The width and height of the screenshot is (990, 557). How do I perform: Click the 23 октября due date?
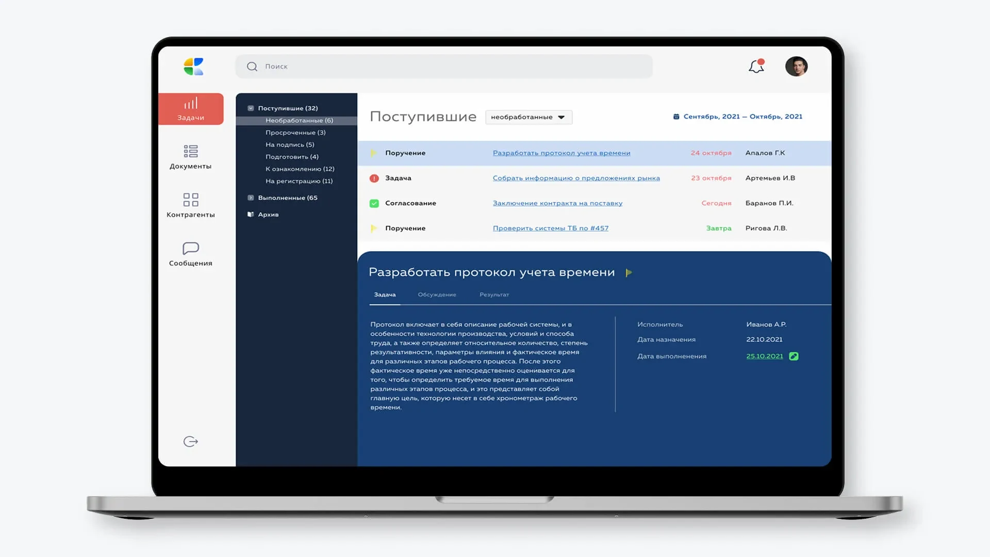pos(711,178)
